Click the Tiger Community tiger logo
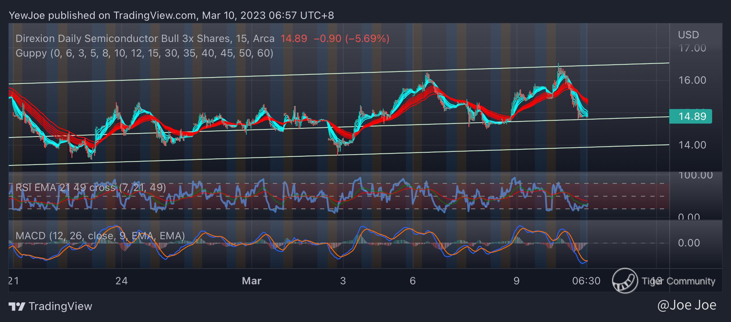The image size is (731, 322). click(625, 281)
